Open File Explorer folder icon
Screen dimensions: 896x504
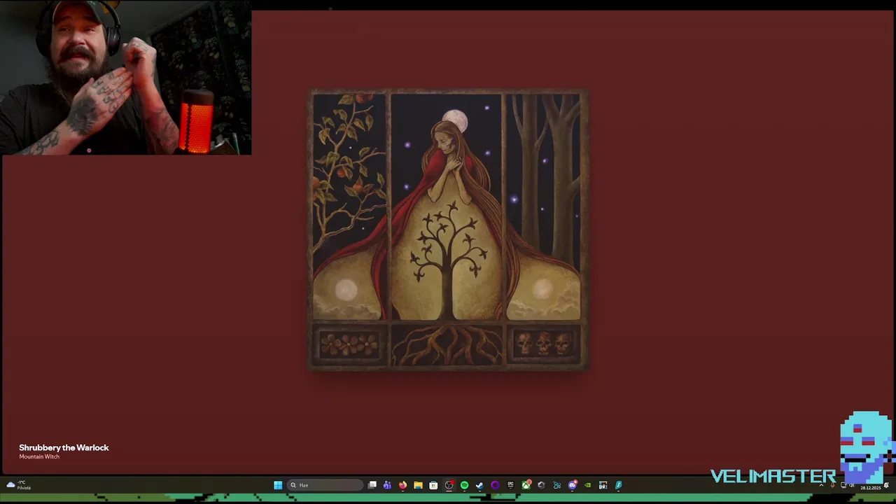418,485
